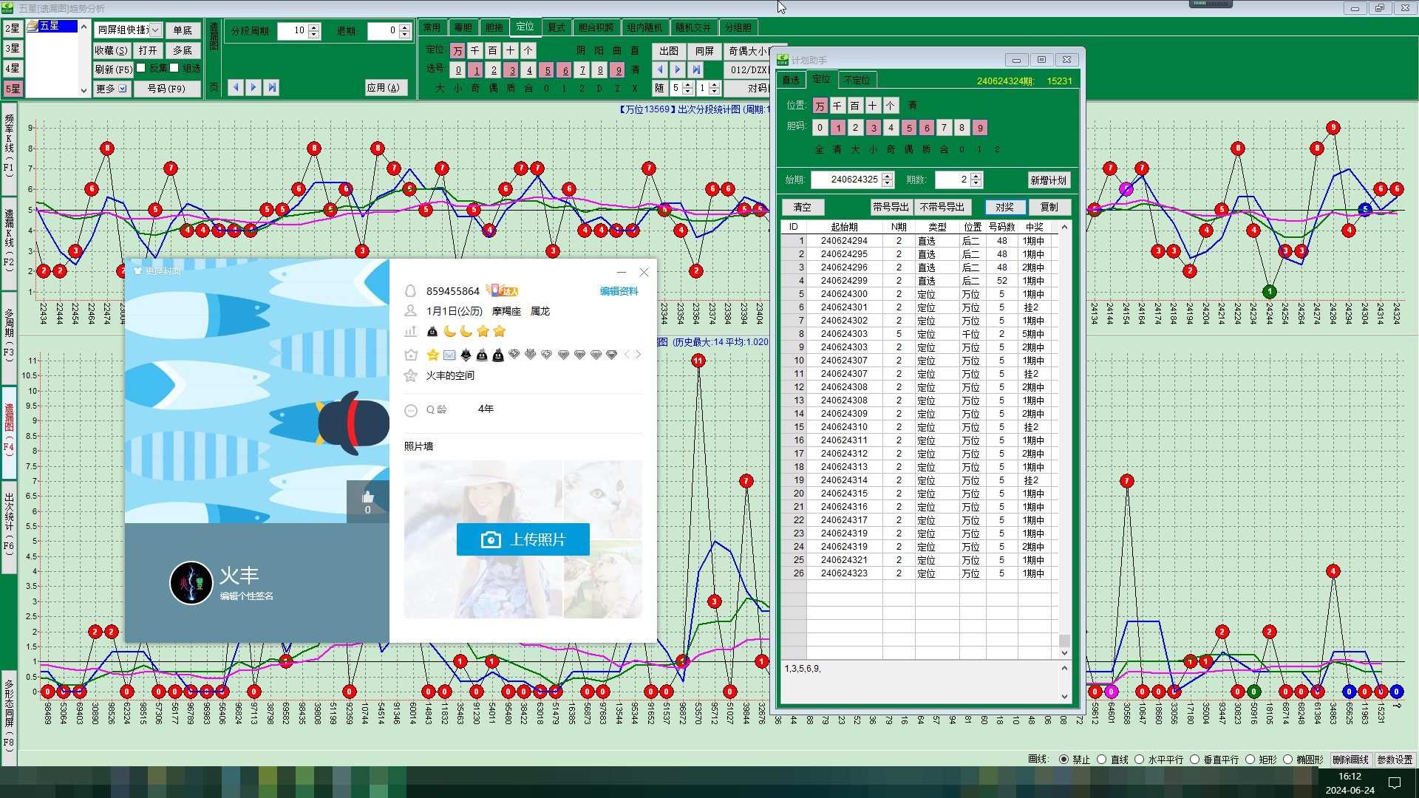
Task: Decrease the 期数 spinner in 计划助手
Action: [976, 183]
